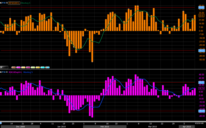Click the -36.28 lower threshold tag
Viewport: 206px width, 128px height.
click(x=201, y=111)
